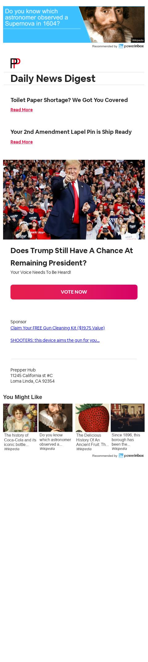This screenshot has height=662, width=148.
Task: Open the strawberry fruit history thumbnail
Action: click(x=92, y=418)
